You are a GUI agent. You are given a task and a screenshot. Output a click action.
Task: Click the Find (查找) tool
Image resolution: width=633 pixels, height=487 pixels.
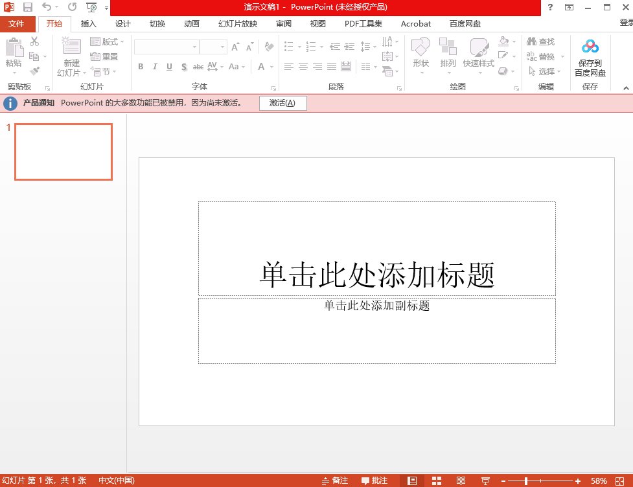click(542, 41)
